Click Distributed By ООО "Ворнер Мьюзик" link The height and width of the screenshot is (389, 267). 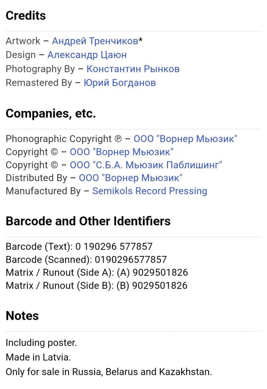click(x=131, y=178)
